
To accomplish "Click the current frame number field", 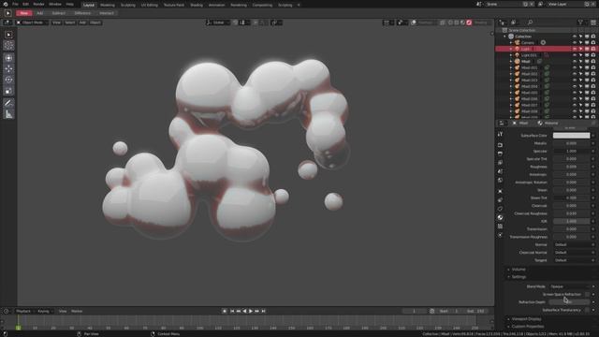I will (x=414, y=311).
